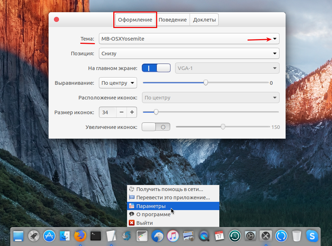Launch the rocket Launchpad icon in dock
The width and height of the screenshot is (332, 246).
(x=34, y=236)
